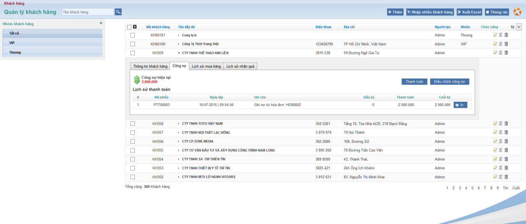Edit customer KH353 with pencil icon
526x224 pixels.
point(495,168)
